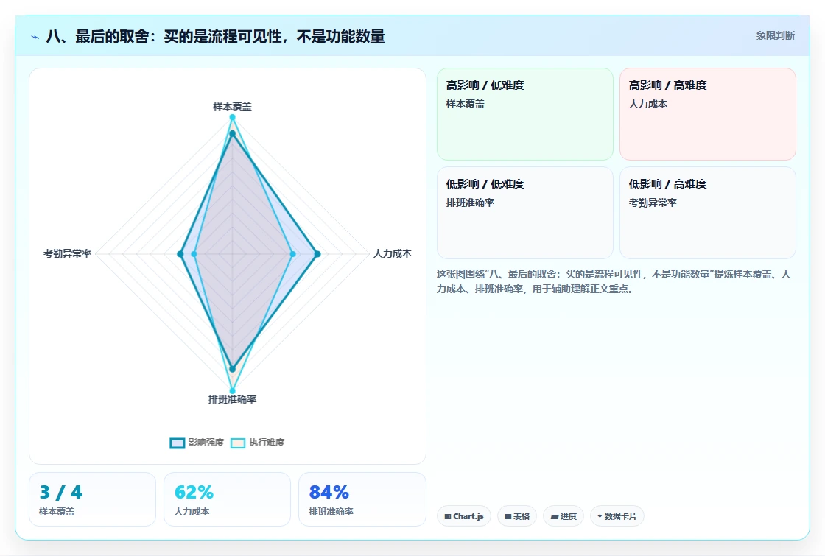825x556 pixels.
Task: Click the 62% 人力成本 stat card
Action: tap(228, 499)
